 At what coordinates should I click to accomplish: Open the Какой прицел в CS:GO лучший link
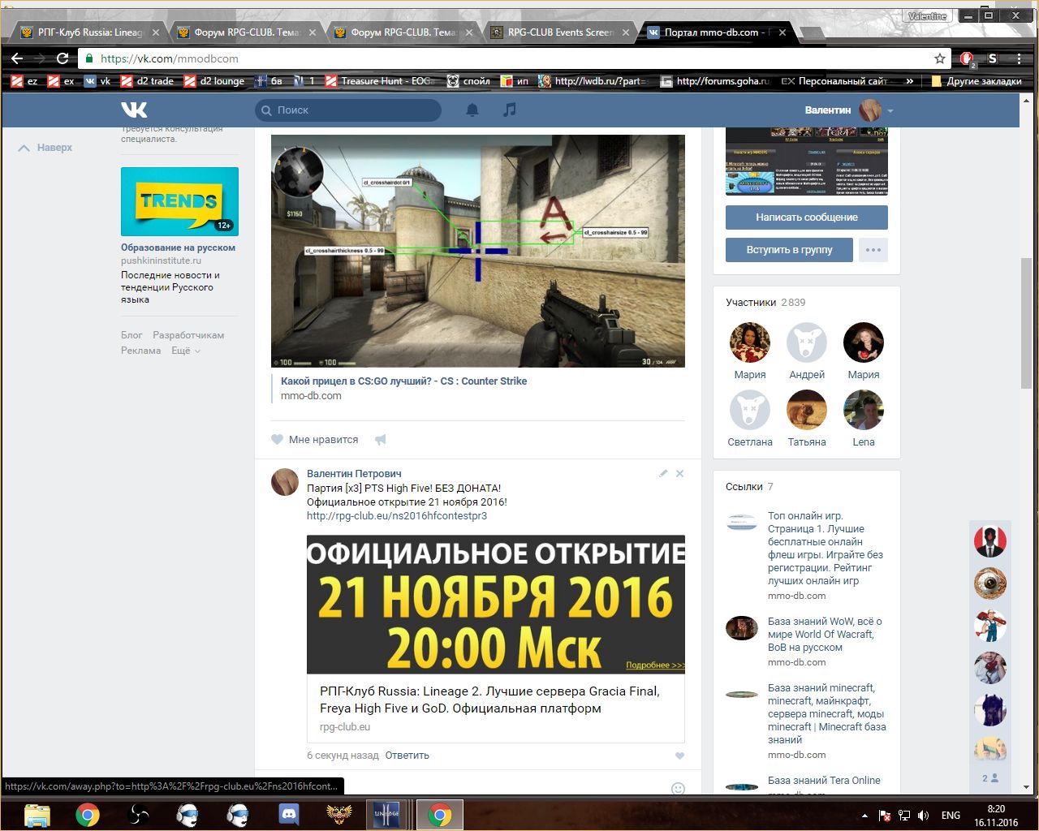point(403,381)
